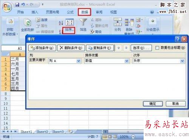Click the select-all corner box
The image size is (189, 140).
coord(6,54)
